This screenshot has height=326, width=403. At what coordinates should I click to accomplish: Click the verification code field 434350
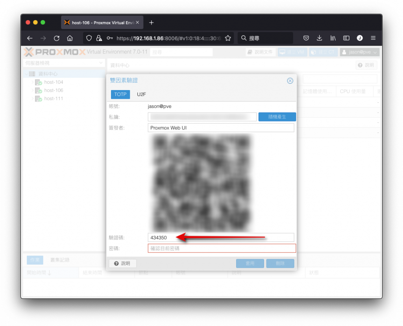coord(221,238)
